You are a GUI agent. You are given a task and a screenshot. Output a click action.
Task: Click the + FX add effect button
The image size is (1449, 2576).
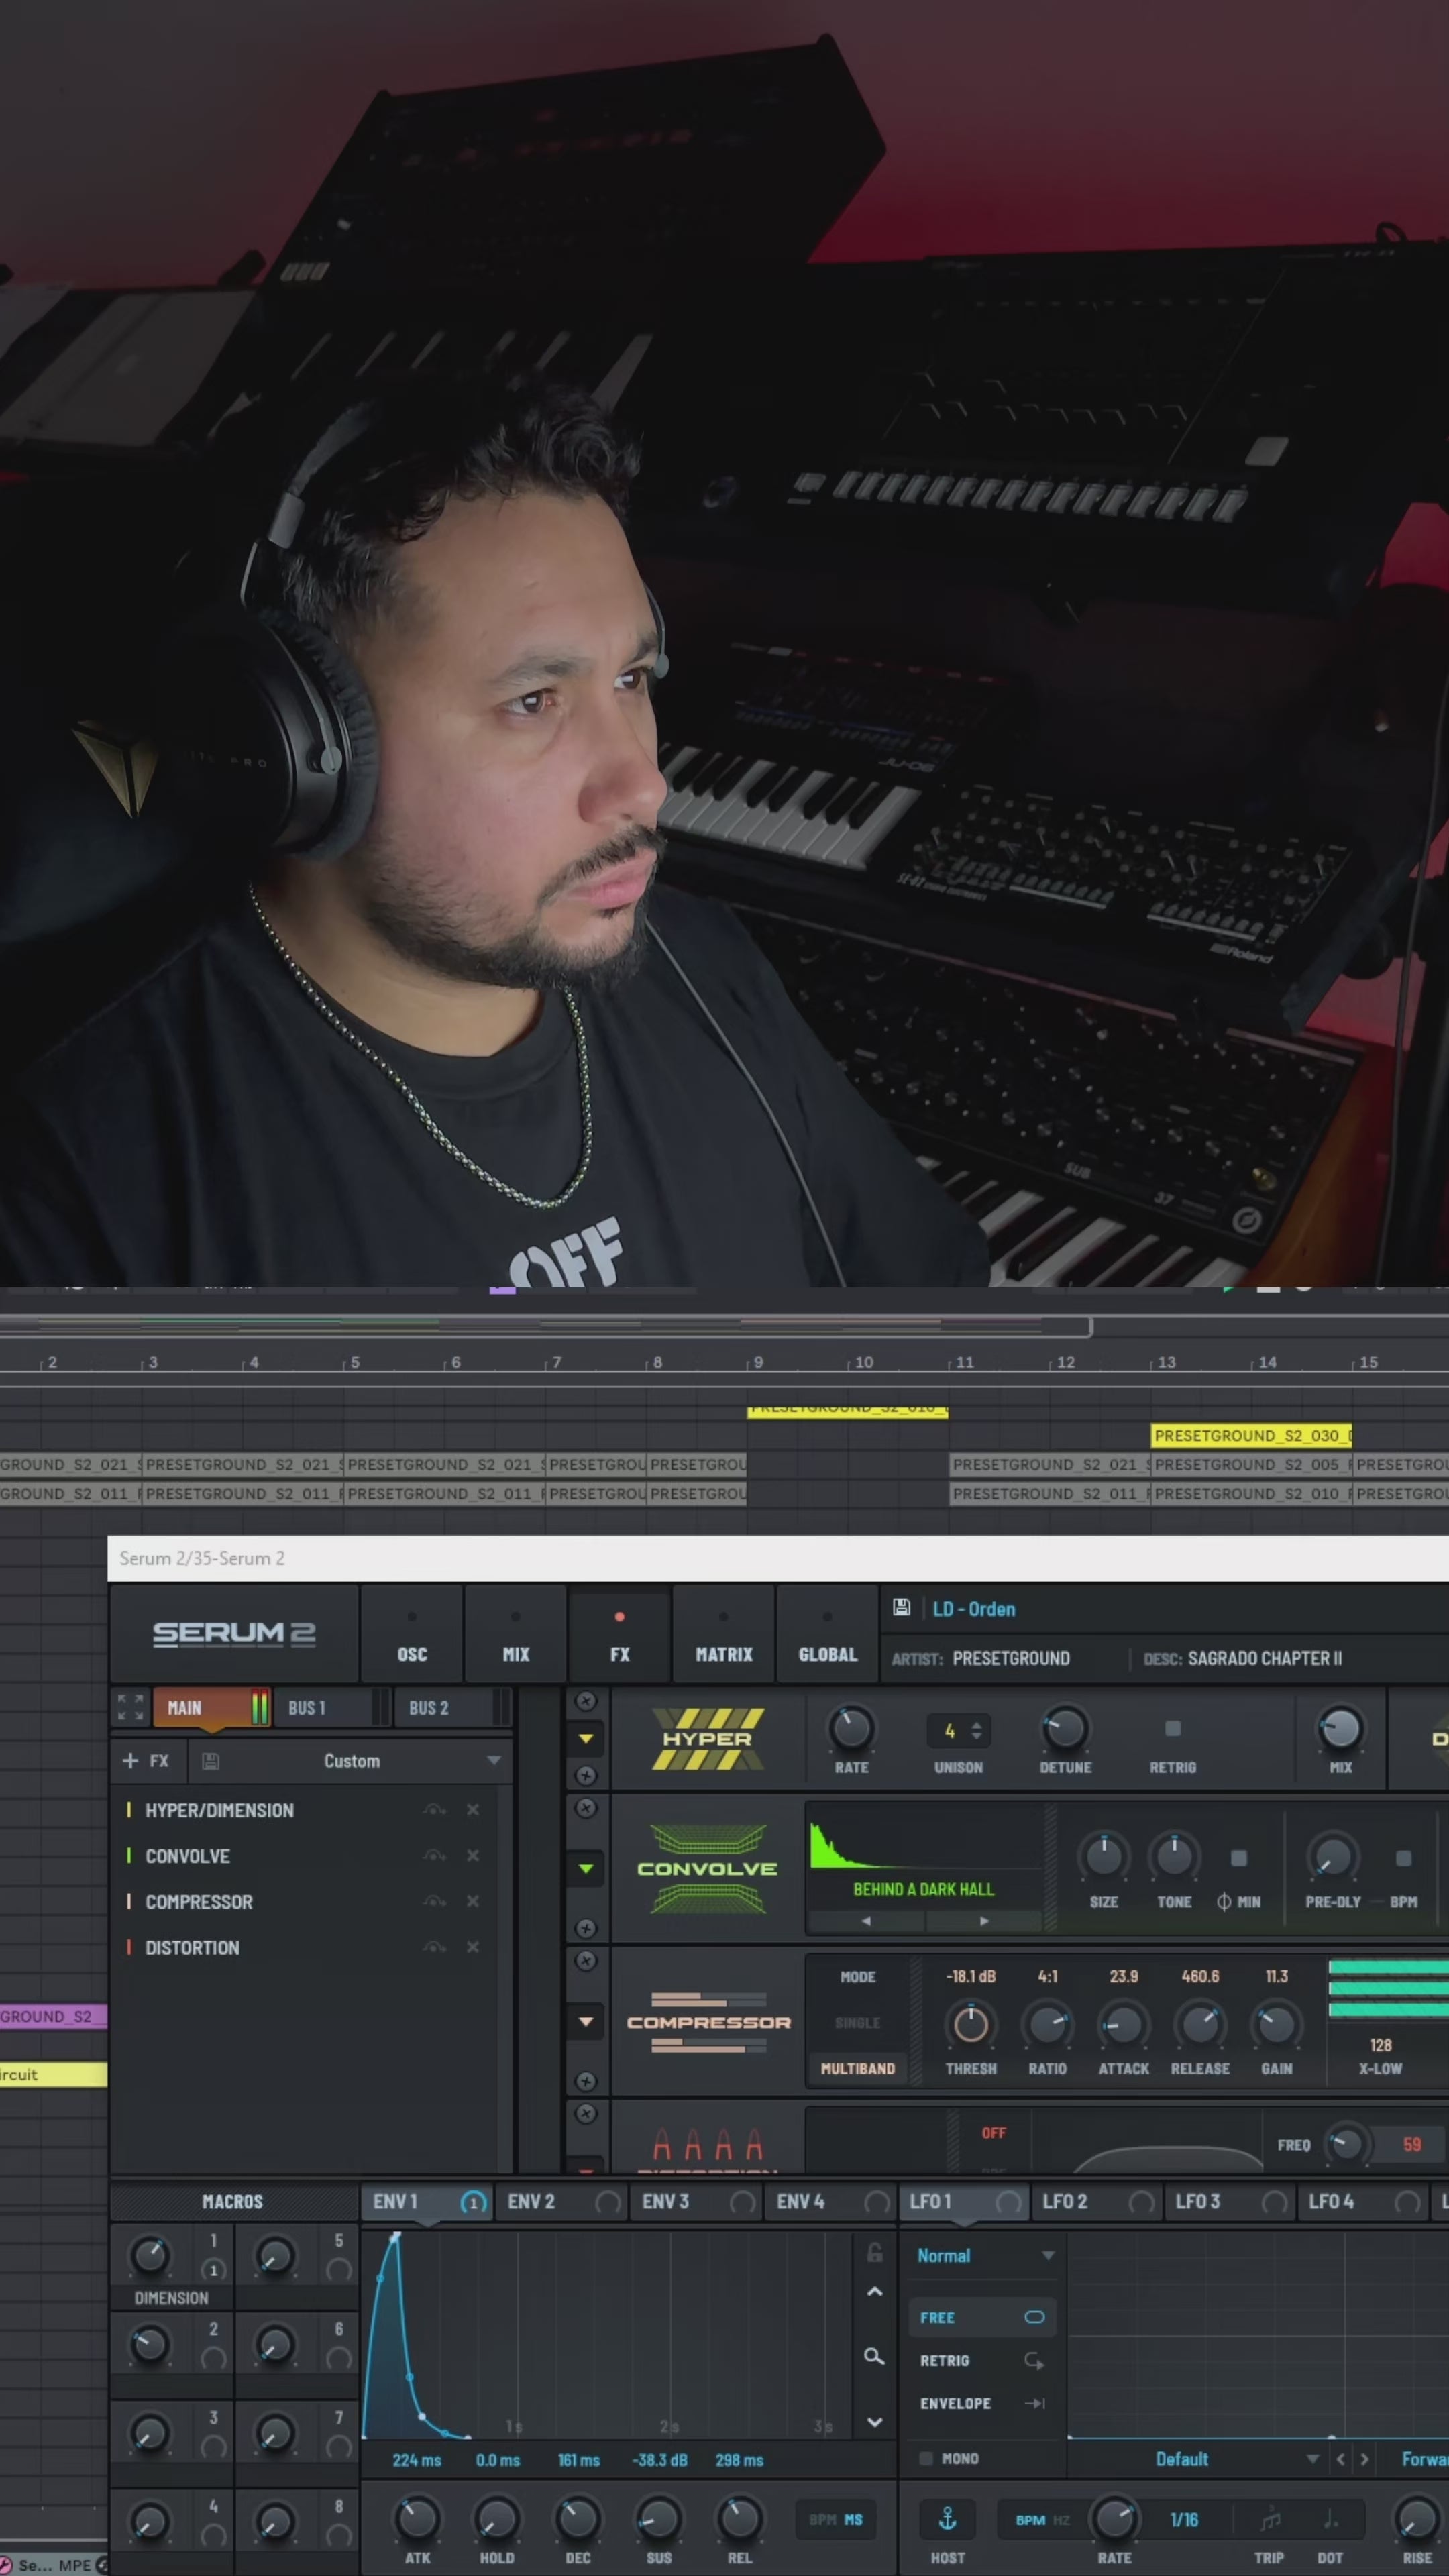tap(146, 1761)
